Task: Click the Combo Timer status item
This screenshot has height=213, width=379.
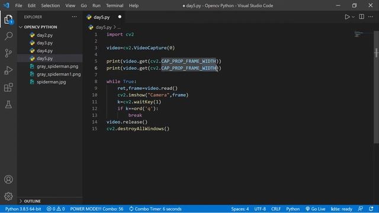Action: point(155,209)
